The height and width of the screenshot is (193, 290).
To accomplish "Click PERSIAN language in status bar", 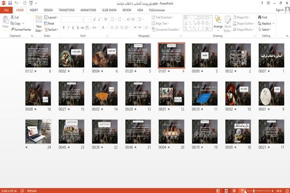I will (x=32, y=191).
